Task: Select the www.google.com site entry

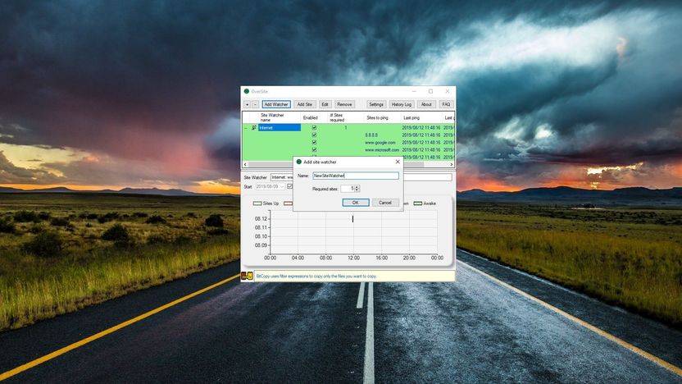Action: [x=380, y=143]
